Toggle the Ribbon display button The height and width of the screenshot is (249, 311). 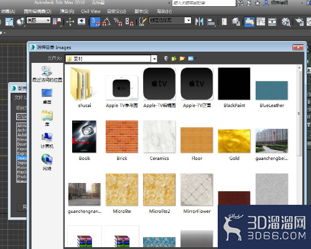point(249,22)
